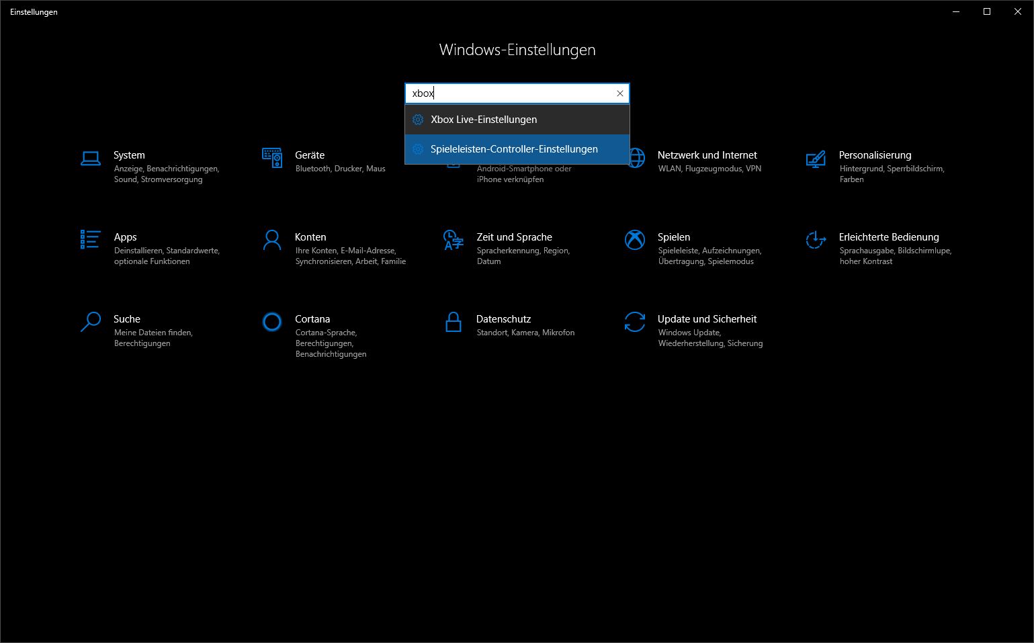Select the Xbox Live-Einstellungen suggestion
This screenshot has width=1034, height=643.
tap(517, 120)
